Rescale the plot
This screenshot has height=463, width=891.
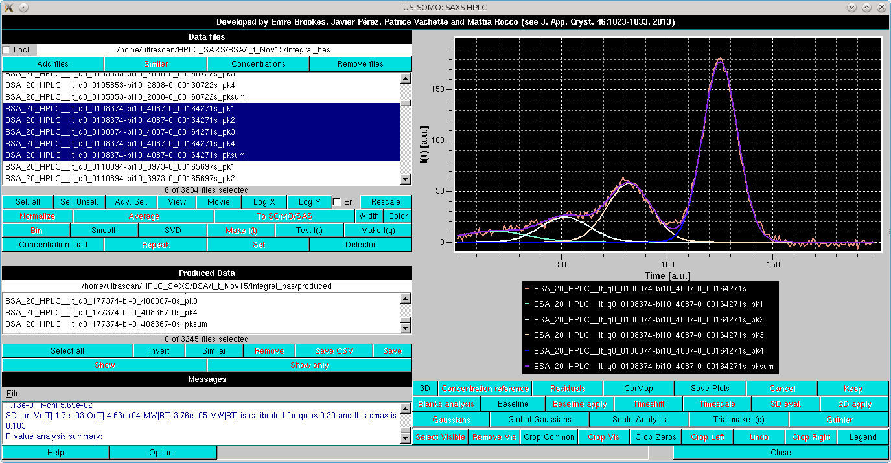coord(386,202)
